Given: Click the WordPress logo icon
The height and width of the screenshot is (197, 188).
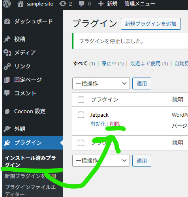Looking at the screenshot, I should (7, 4).
